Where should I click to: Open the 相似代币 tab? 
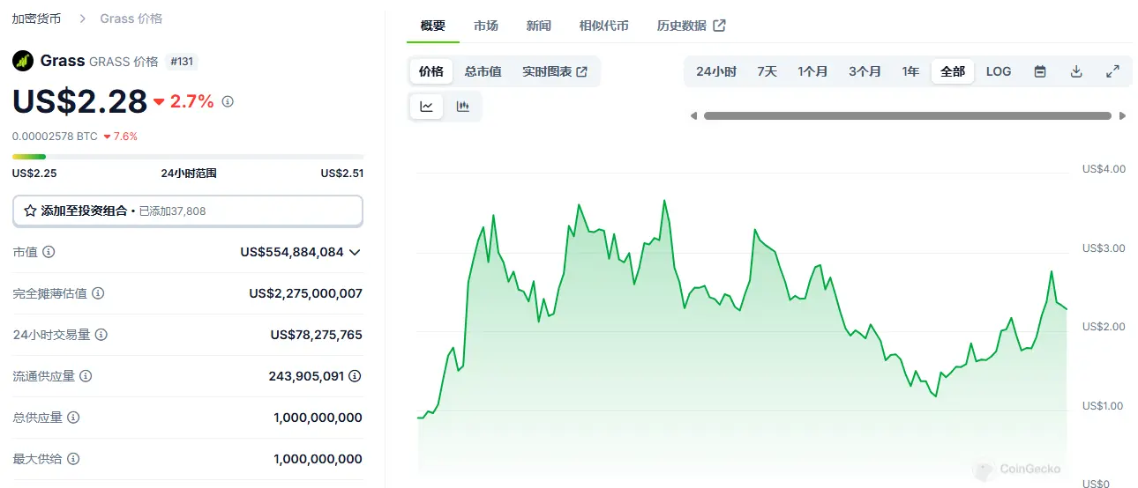click(604, 26)
